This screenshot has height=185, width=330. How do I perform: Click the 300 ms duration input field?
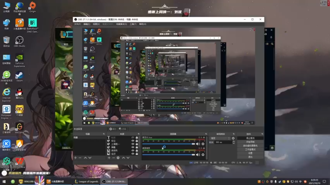tap(223, 142)
